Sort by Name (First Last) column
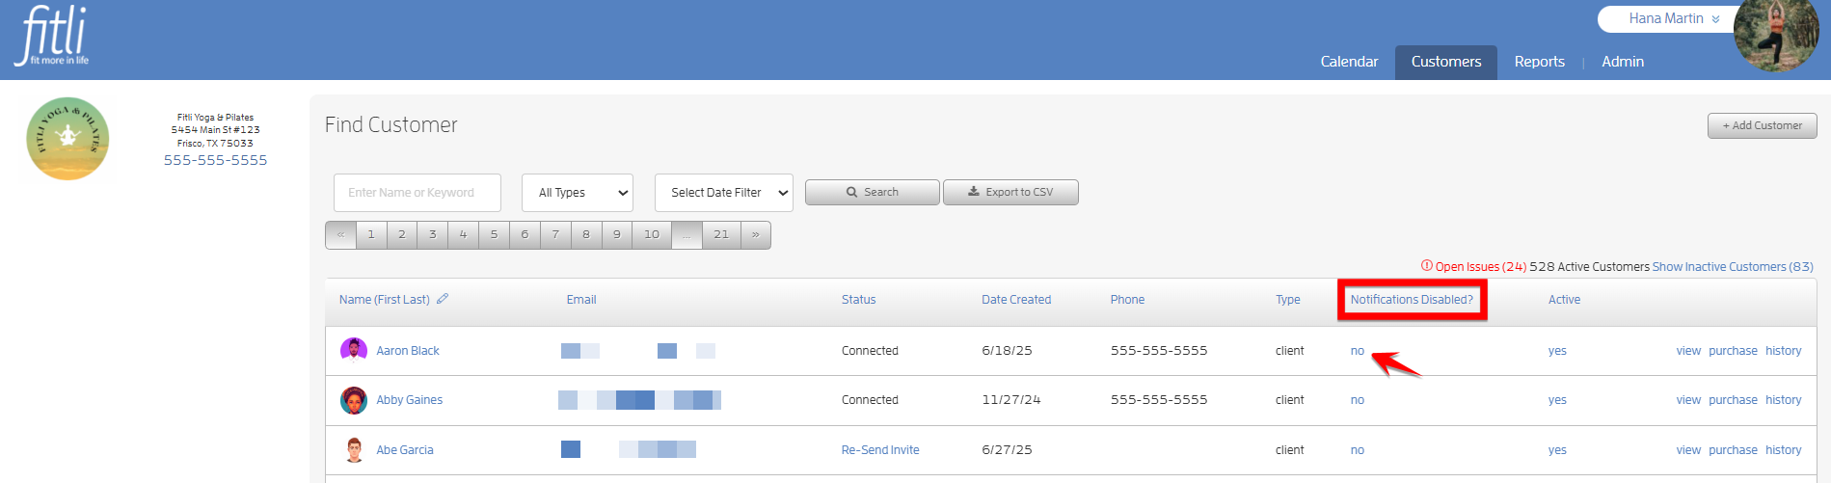 click(x=385, y=300)
